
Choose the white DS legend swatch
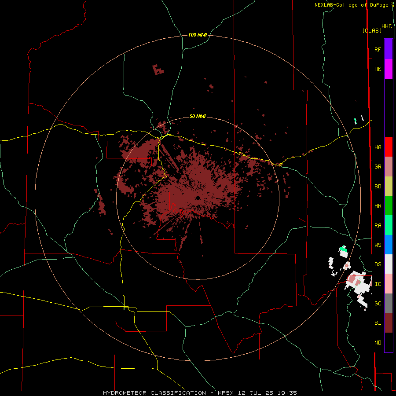(x=389, y=264)
